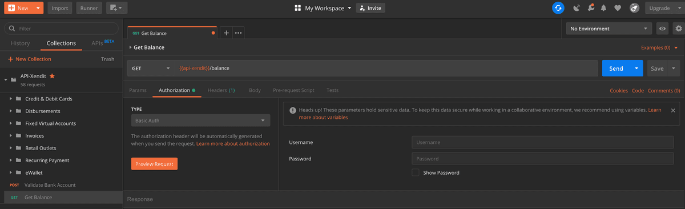Open the Cookies link

[619, 90]
